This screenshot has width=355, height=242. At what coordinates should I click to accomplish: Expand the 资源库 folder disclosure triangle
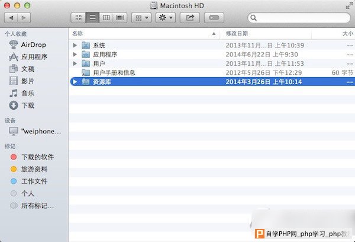click(x=75, y=82)
